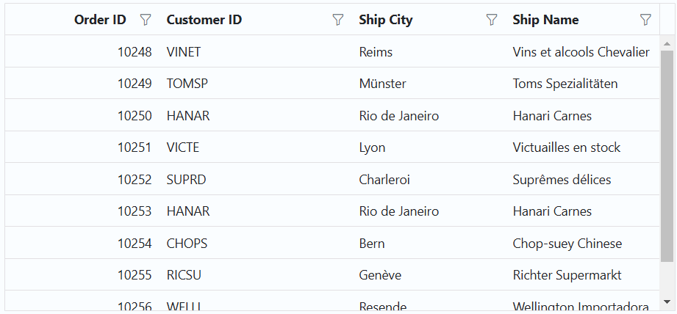
Task: Select the order 10253 cell
Action: pos(135,211)
